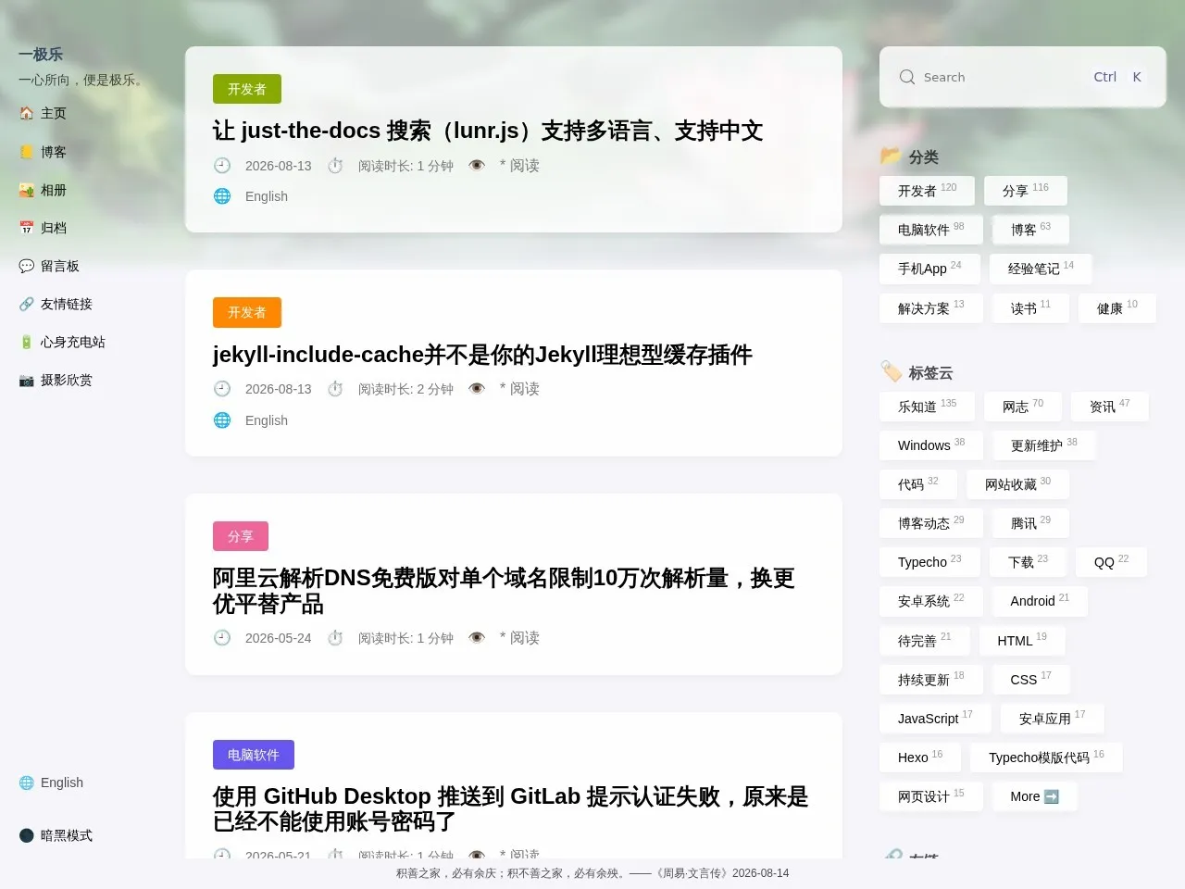
Task: Choose tag Typecho模版代码 16
Action: click(x=1046, y=758)
